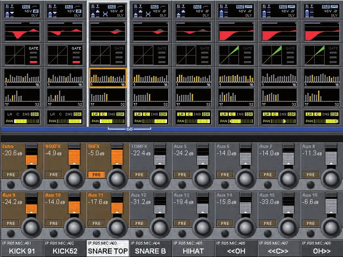Open the HIHAT EQ curve display
Viewport: 343px width, 257px height.
point(194,32)
